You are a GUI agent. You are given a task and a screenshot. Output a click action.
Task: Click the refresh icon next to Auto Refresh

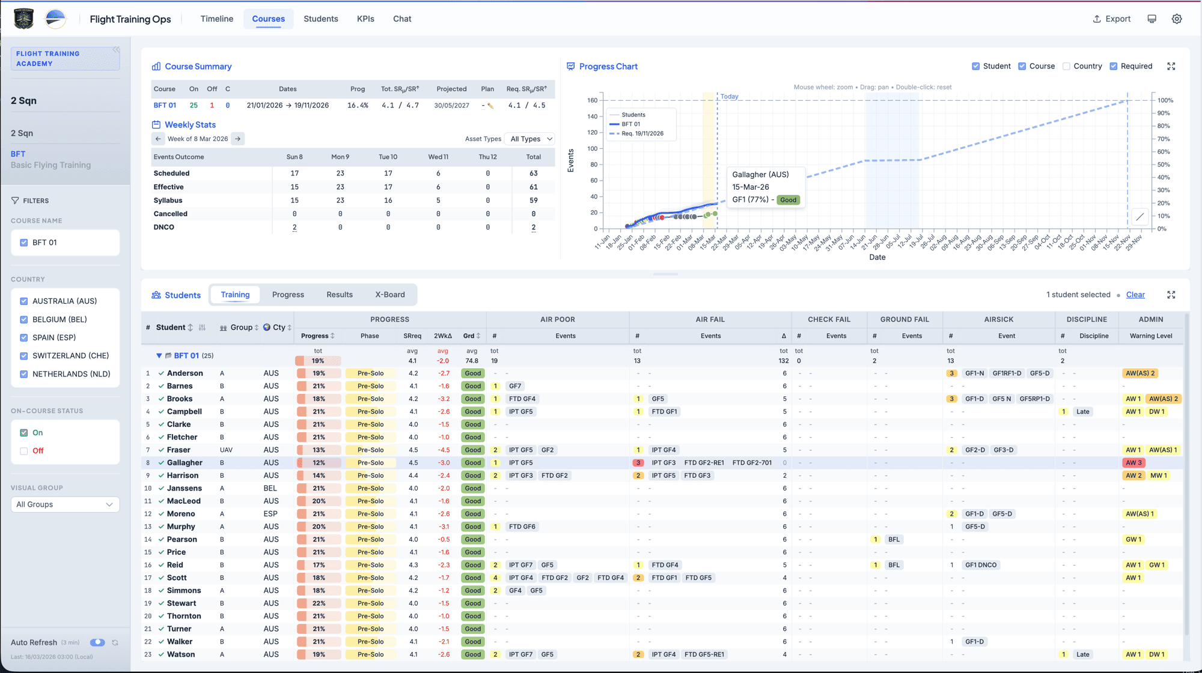pyautogui.click(x=115, y=642)
